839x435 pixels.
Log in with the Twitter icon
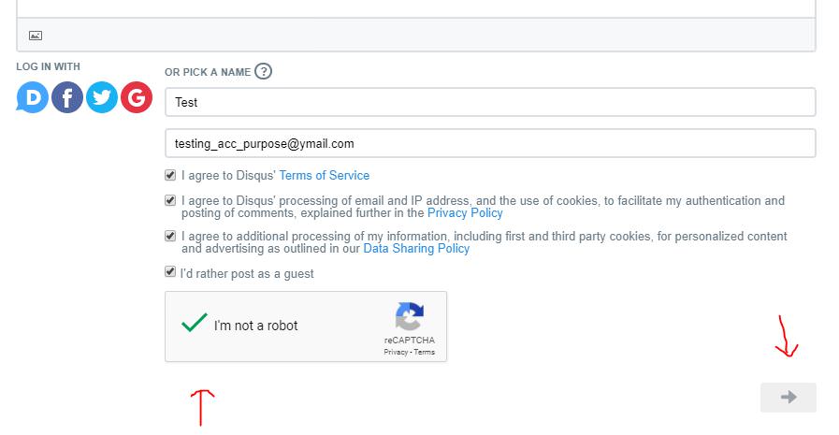(102, 97)
